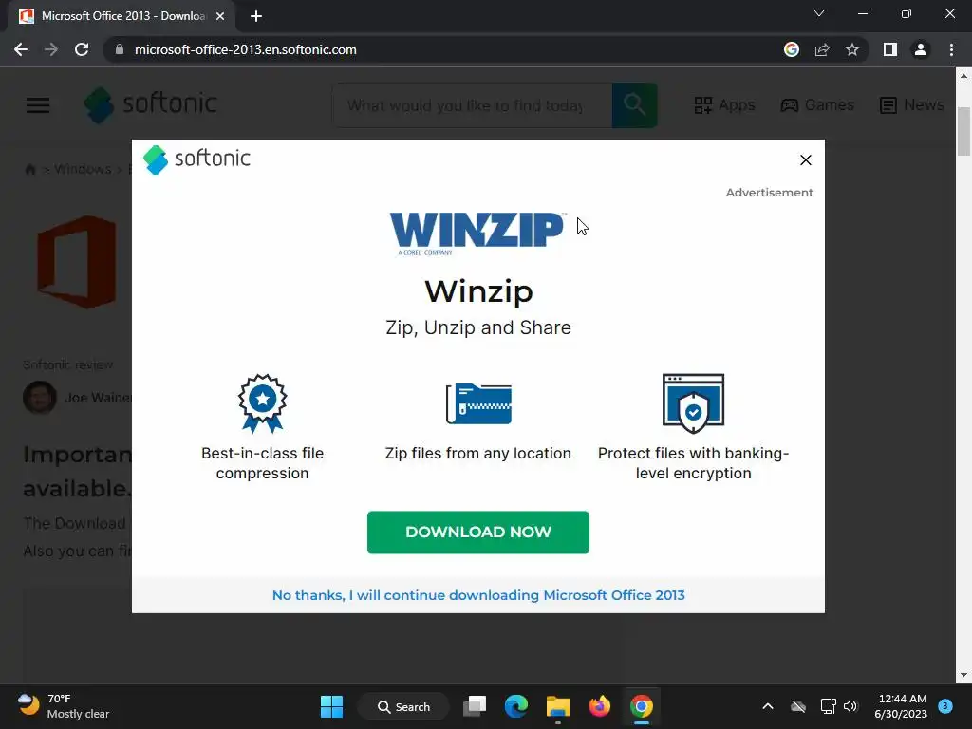Share this page using share icon
This screenshot has width=972, height=729.
[822, 49]
